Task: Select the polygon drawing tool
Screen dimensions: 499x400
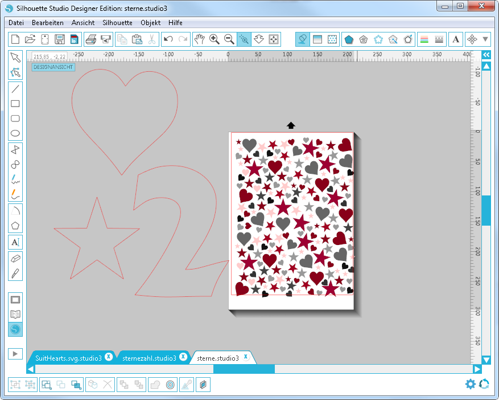Action: [15, 226]
